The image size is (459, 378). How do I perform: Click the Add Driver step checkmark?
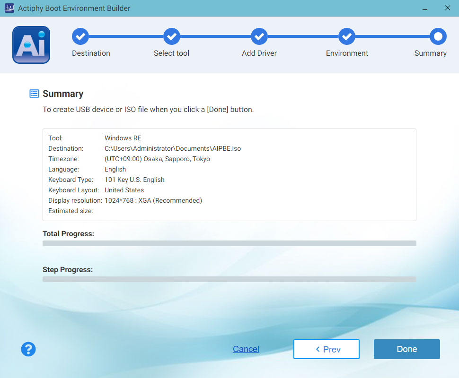pyautogui.click(x=259, y=36)
